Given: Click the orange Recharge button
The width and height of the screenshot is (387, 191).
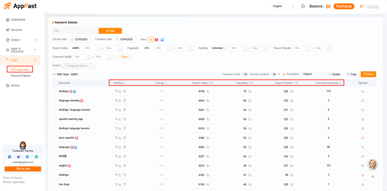Looking at the screenshot, I should (344, 6).
